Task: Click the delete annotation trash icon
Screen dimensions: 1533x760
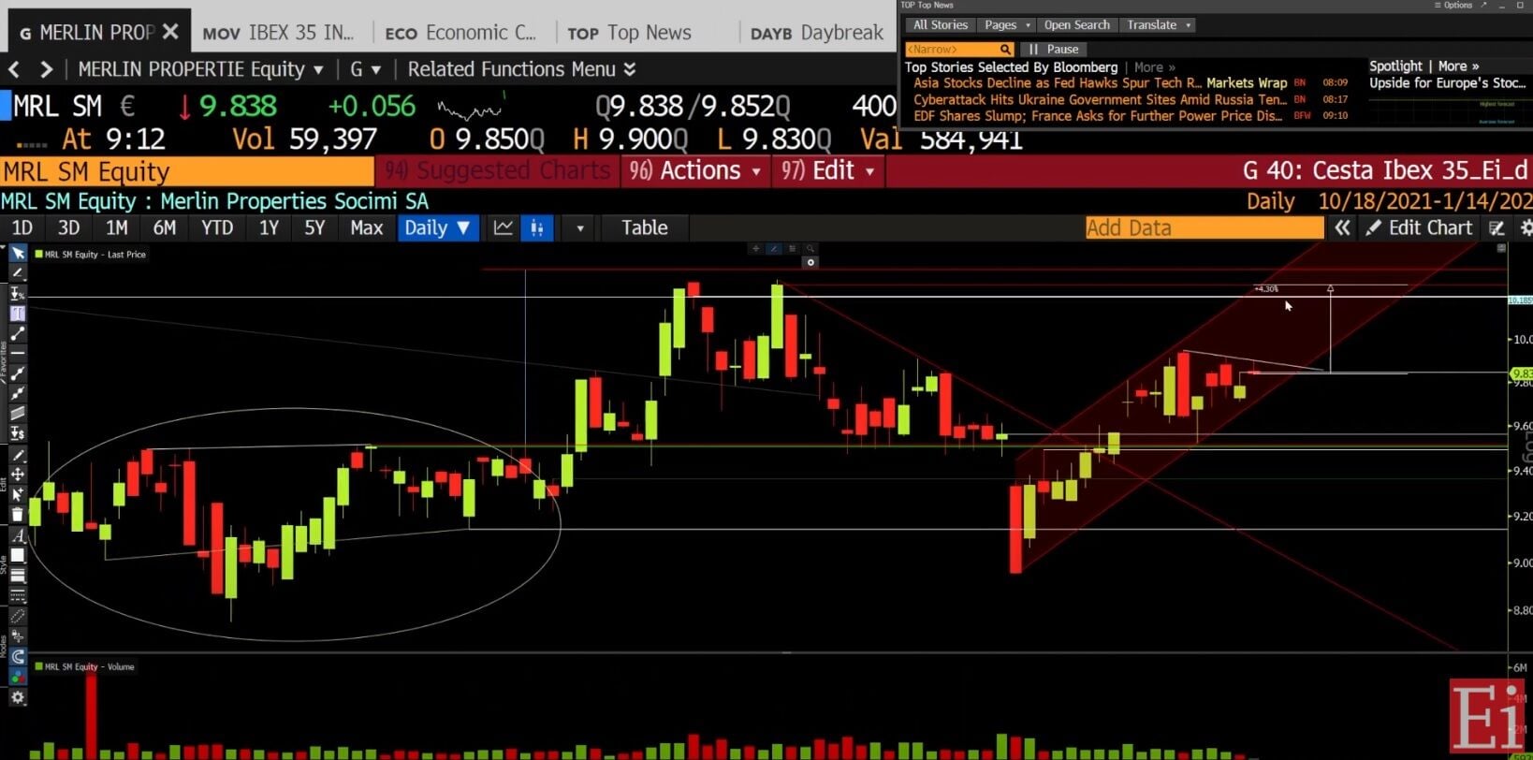Action: [x=18, y=515]
